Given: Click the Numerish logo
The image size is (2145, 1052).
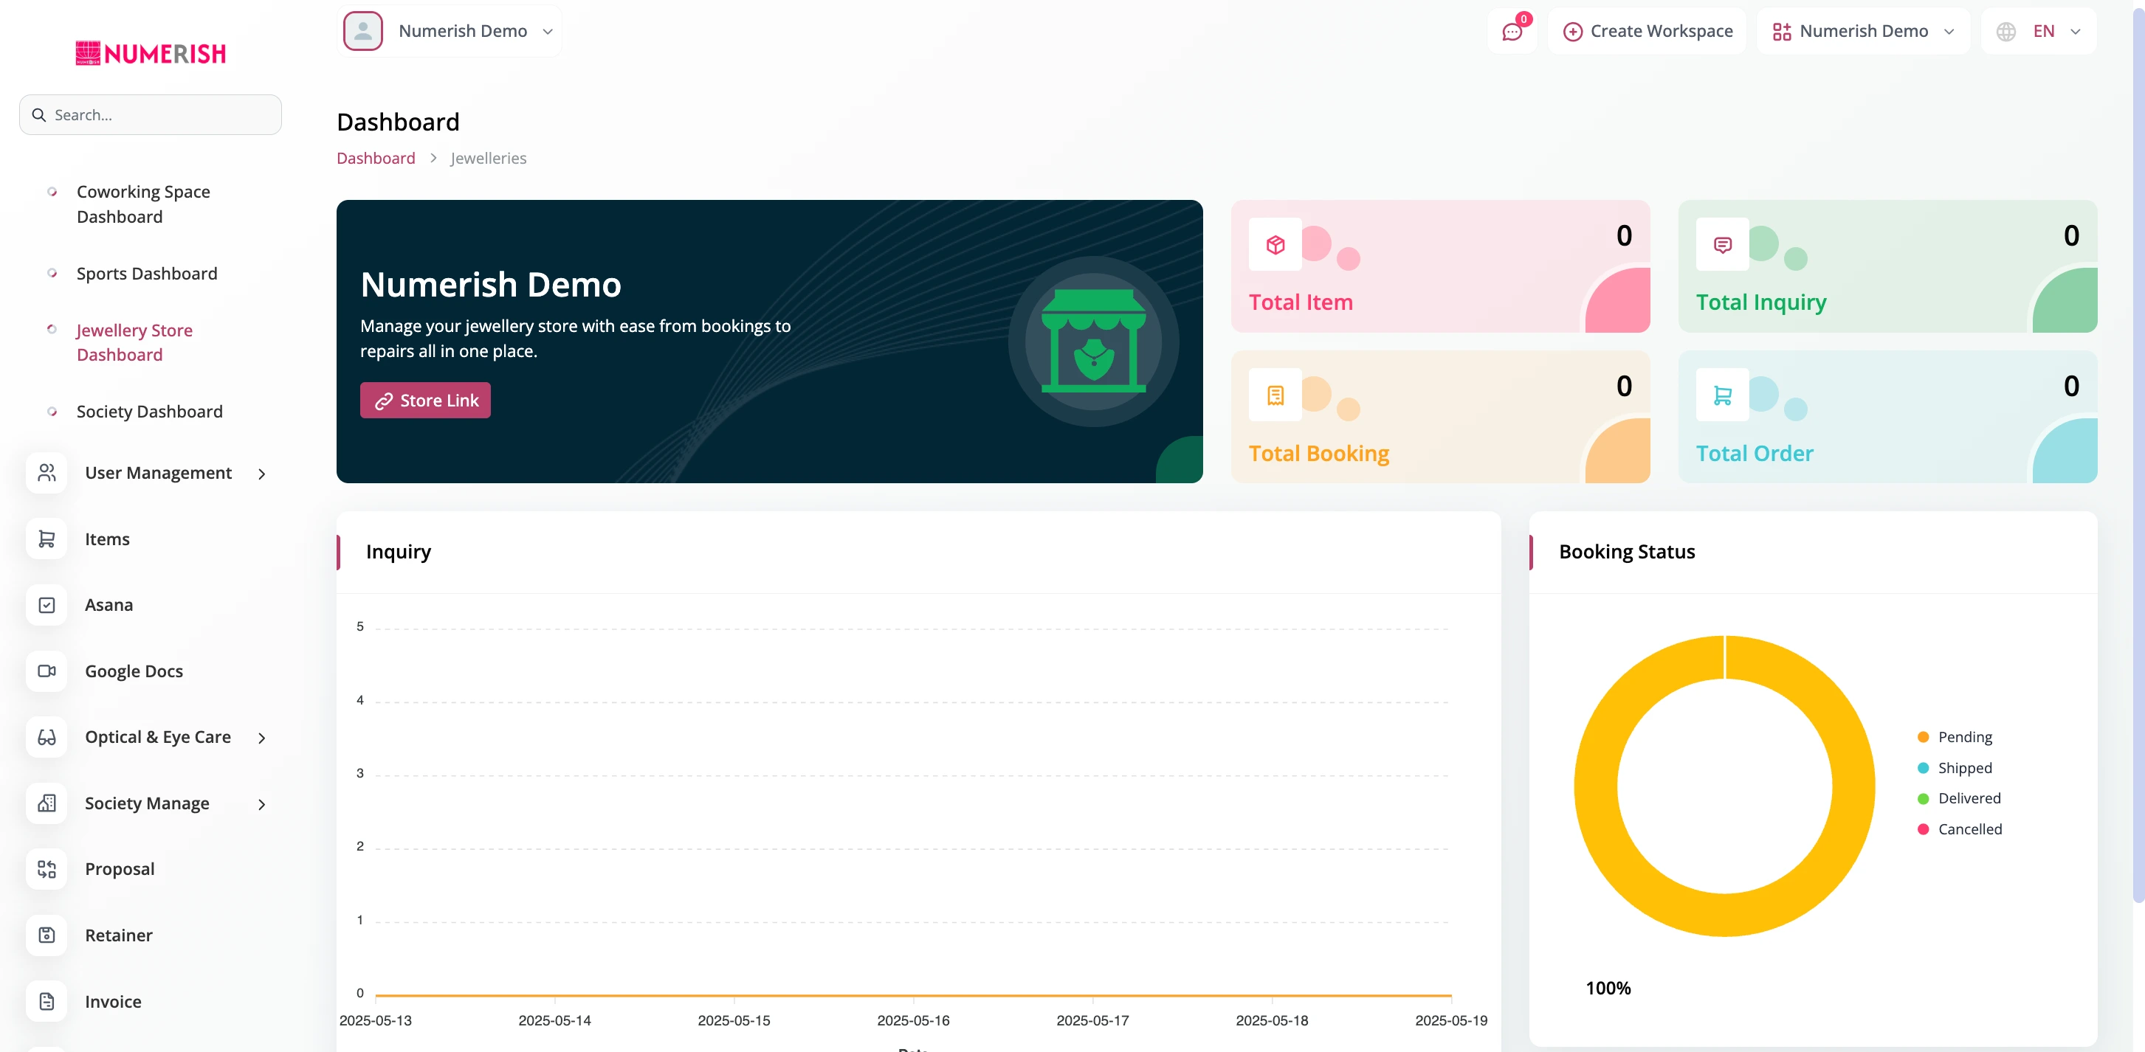Looking at the screenshot, I should point(151,53).
